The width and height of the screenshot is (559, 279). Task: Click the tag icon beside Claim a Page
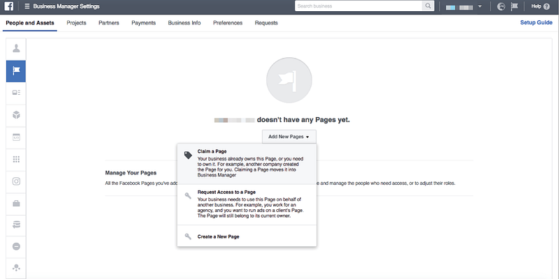(188, 155)
